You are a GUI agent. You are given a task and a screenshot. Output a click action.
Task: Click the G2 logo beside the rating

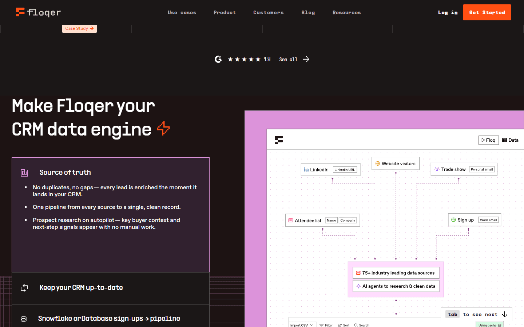[x=218, y=59]
